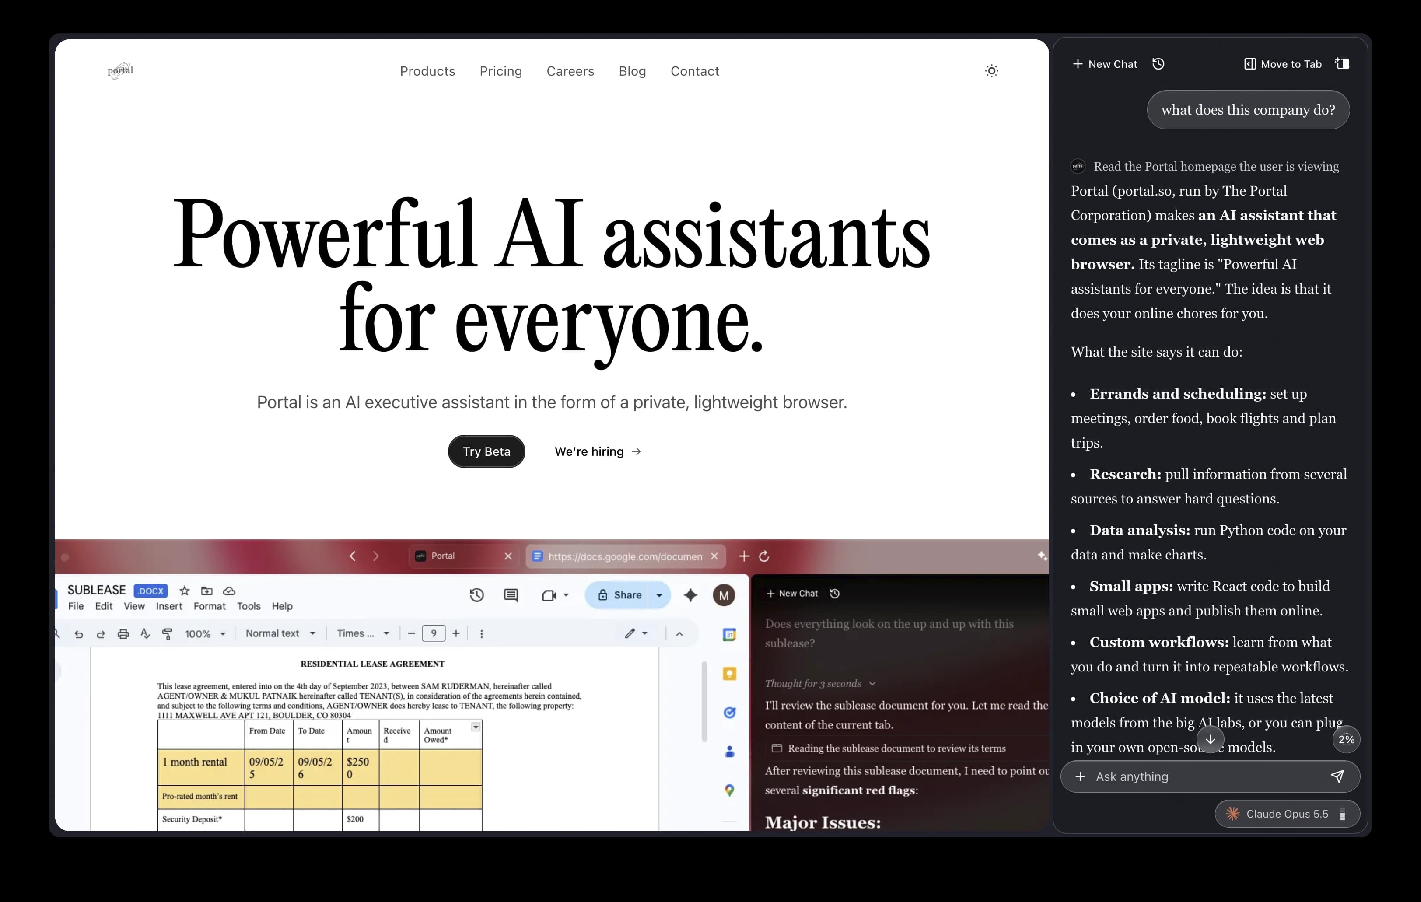
Task: Send the message with the paper plane icon
Action: pos(1337,776)
